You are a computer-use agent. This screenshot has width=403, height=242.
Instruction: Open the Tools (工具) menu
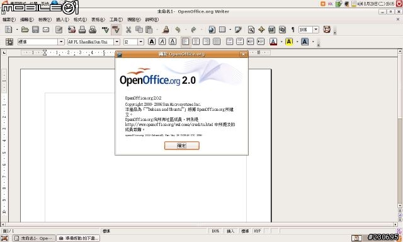[116, 20]
